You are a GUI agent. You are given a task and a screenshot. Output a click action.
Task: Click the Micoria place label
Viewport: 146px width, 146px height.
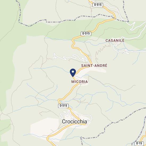tap(80, 82)
